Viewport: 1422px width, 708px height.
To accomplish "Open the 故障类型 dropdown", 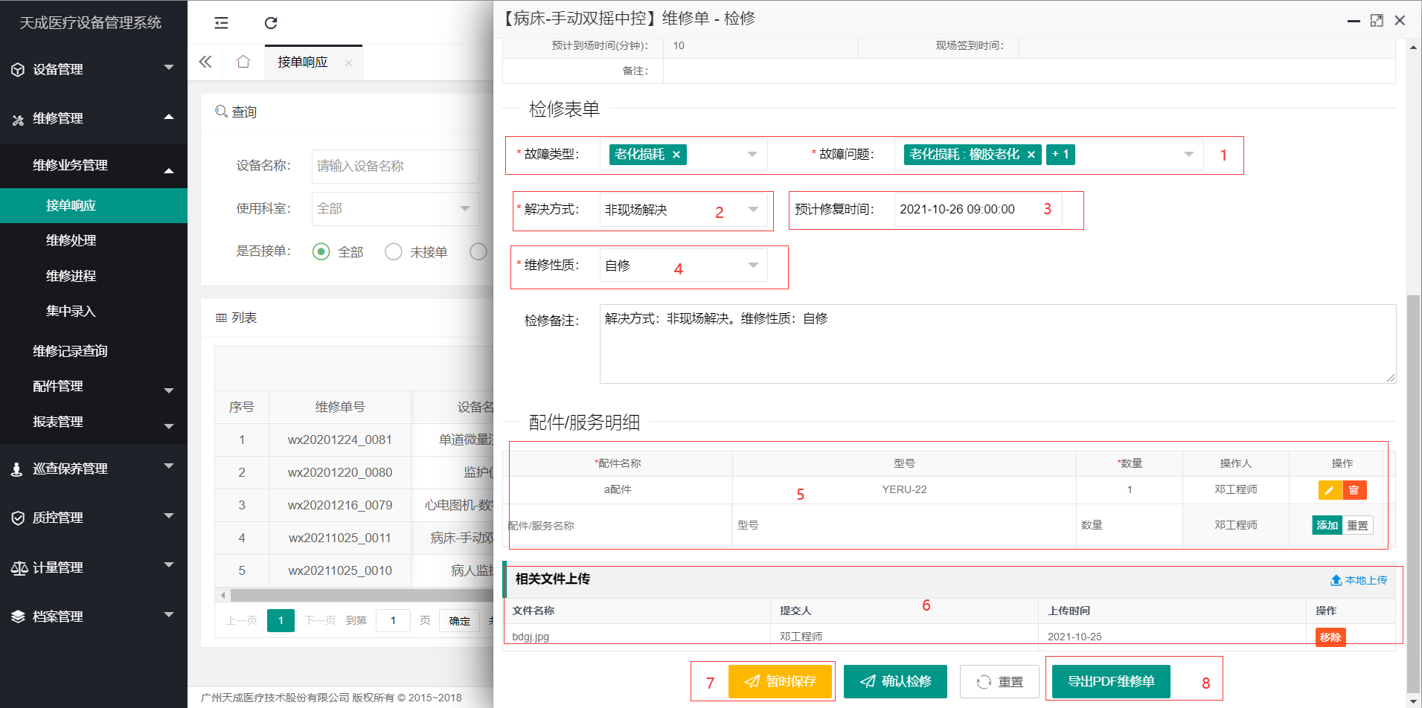I will [x=752, y=155].
